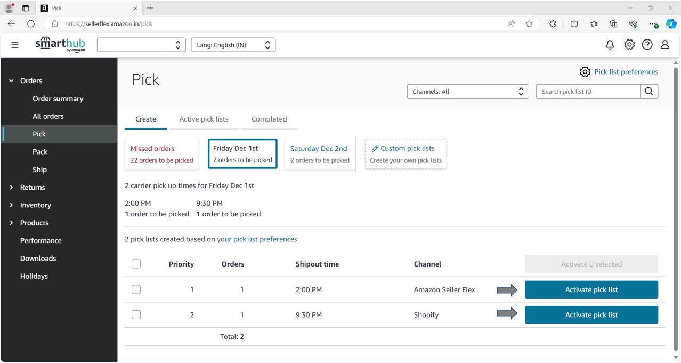Open Performance in sidebar
This screenshot has height=363, width=681.
tap(41, 241)
